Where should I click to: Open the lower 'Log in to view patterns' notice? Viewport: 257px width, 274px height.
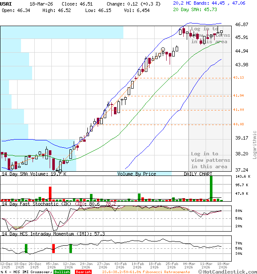click(210, 160)
